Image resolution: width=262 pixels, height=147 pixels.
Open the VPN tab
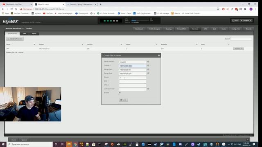[x=206, y=29]
